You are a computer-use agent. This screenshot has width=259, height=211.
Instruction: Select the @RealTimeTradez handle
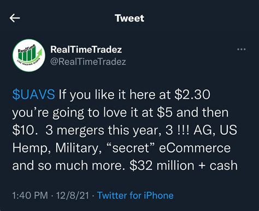pos(88,62)
